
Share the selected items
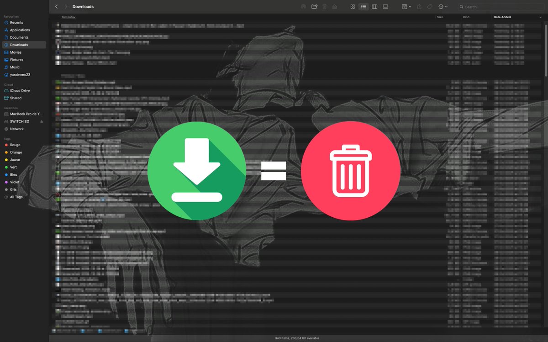[419, 6]
